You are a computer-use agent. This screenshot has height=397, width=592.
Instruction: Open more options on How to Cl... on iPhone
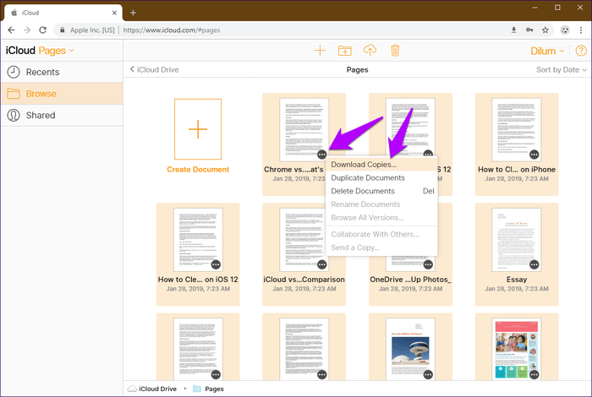click(534, 155)
